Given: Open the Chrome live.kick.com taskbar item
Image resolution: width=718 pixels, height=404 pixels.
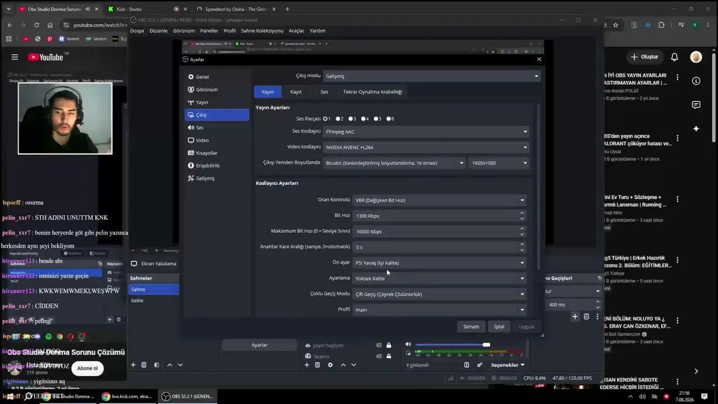Looking at the screenshot, I should pyautogui.click(x=128, y=396).
